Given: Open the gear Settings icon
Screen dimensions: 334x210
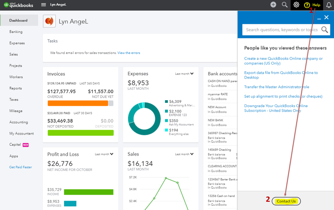Looking at the screenshot, I should pyautogui.click(x=296, y=5).
